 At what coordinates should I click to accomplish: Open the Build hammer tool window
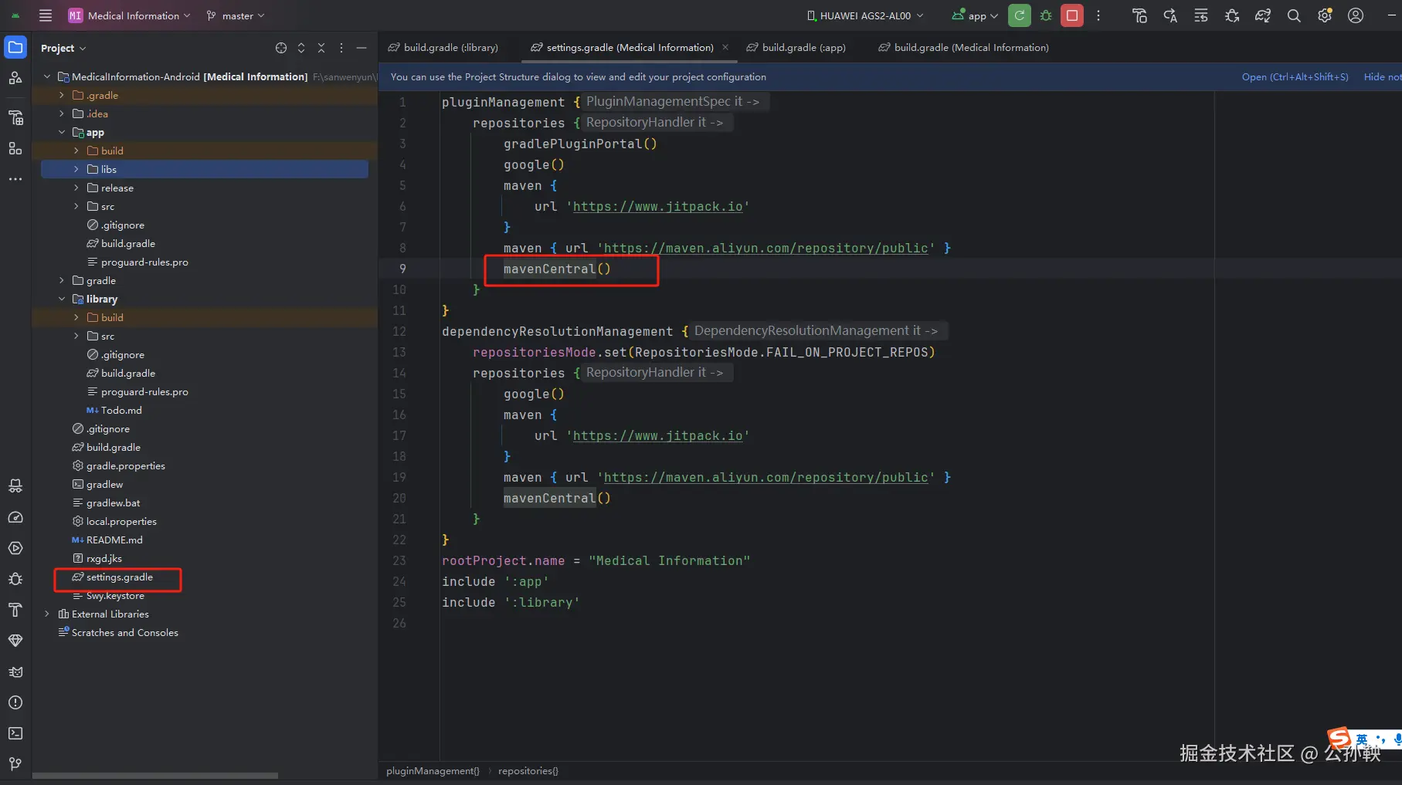point(15,610)
